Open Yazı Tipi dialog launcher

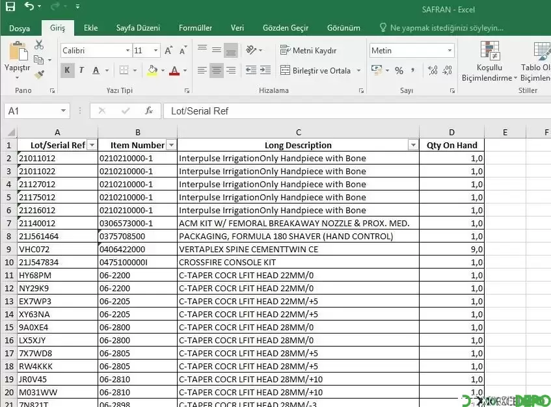click(187, 90)
